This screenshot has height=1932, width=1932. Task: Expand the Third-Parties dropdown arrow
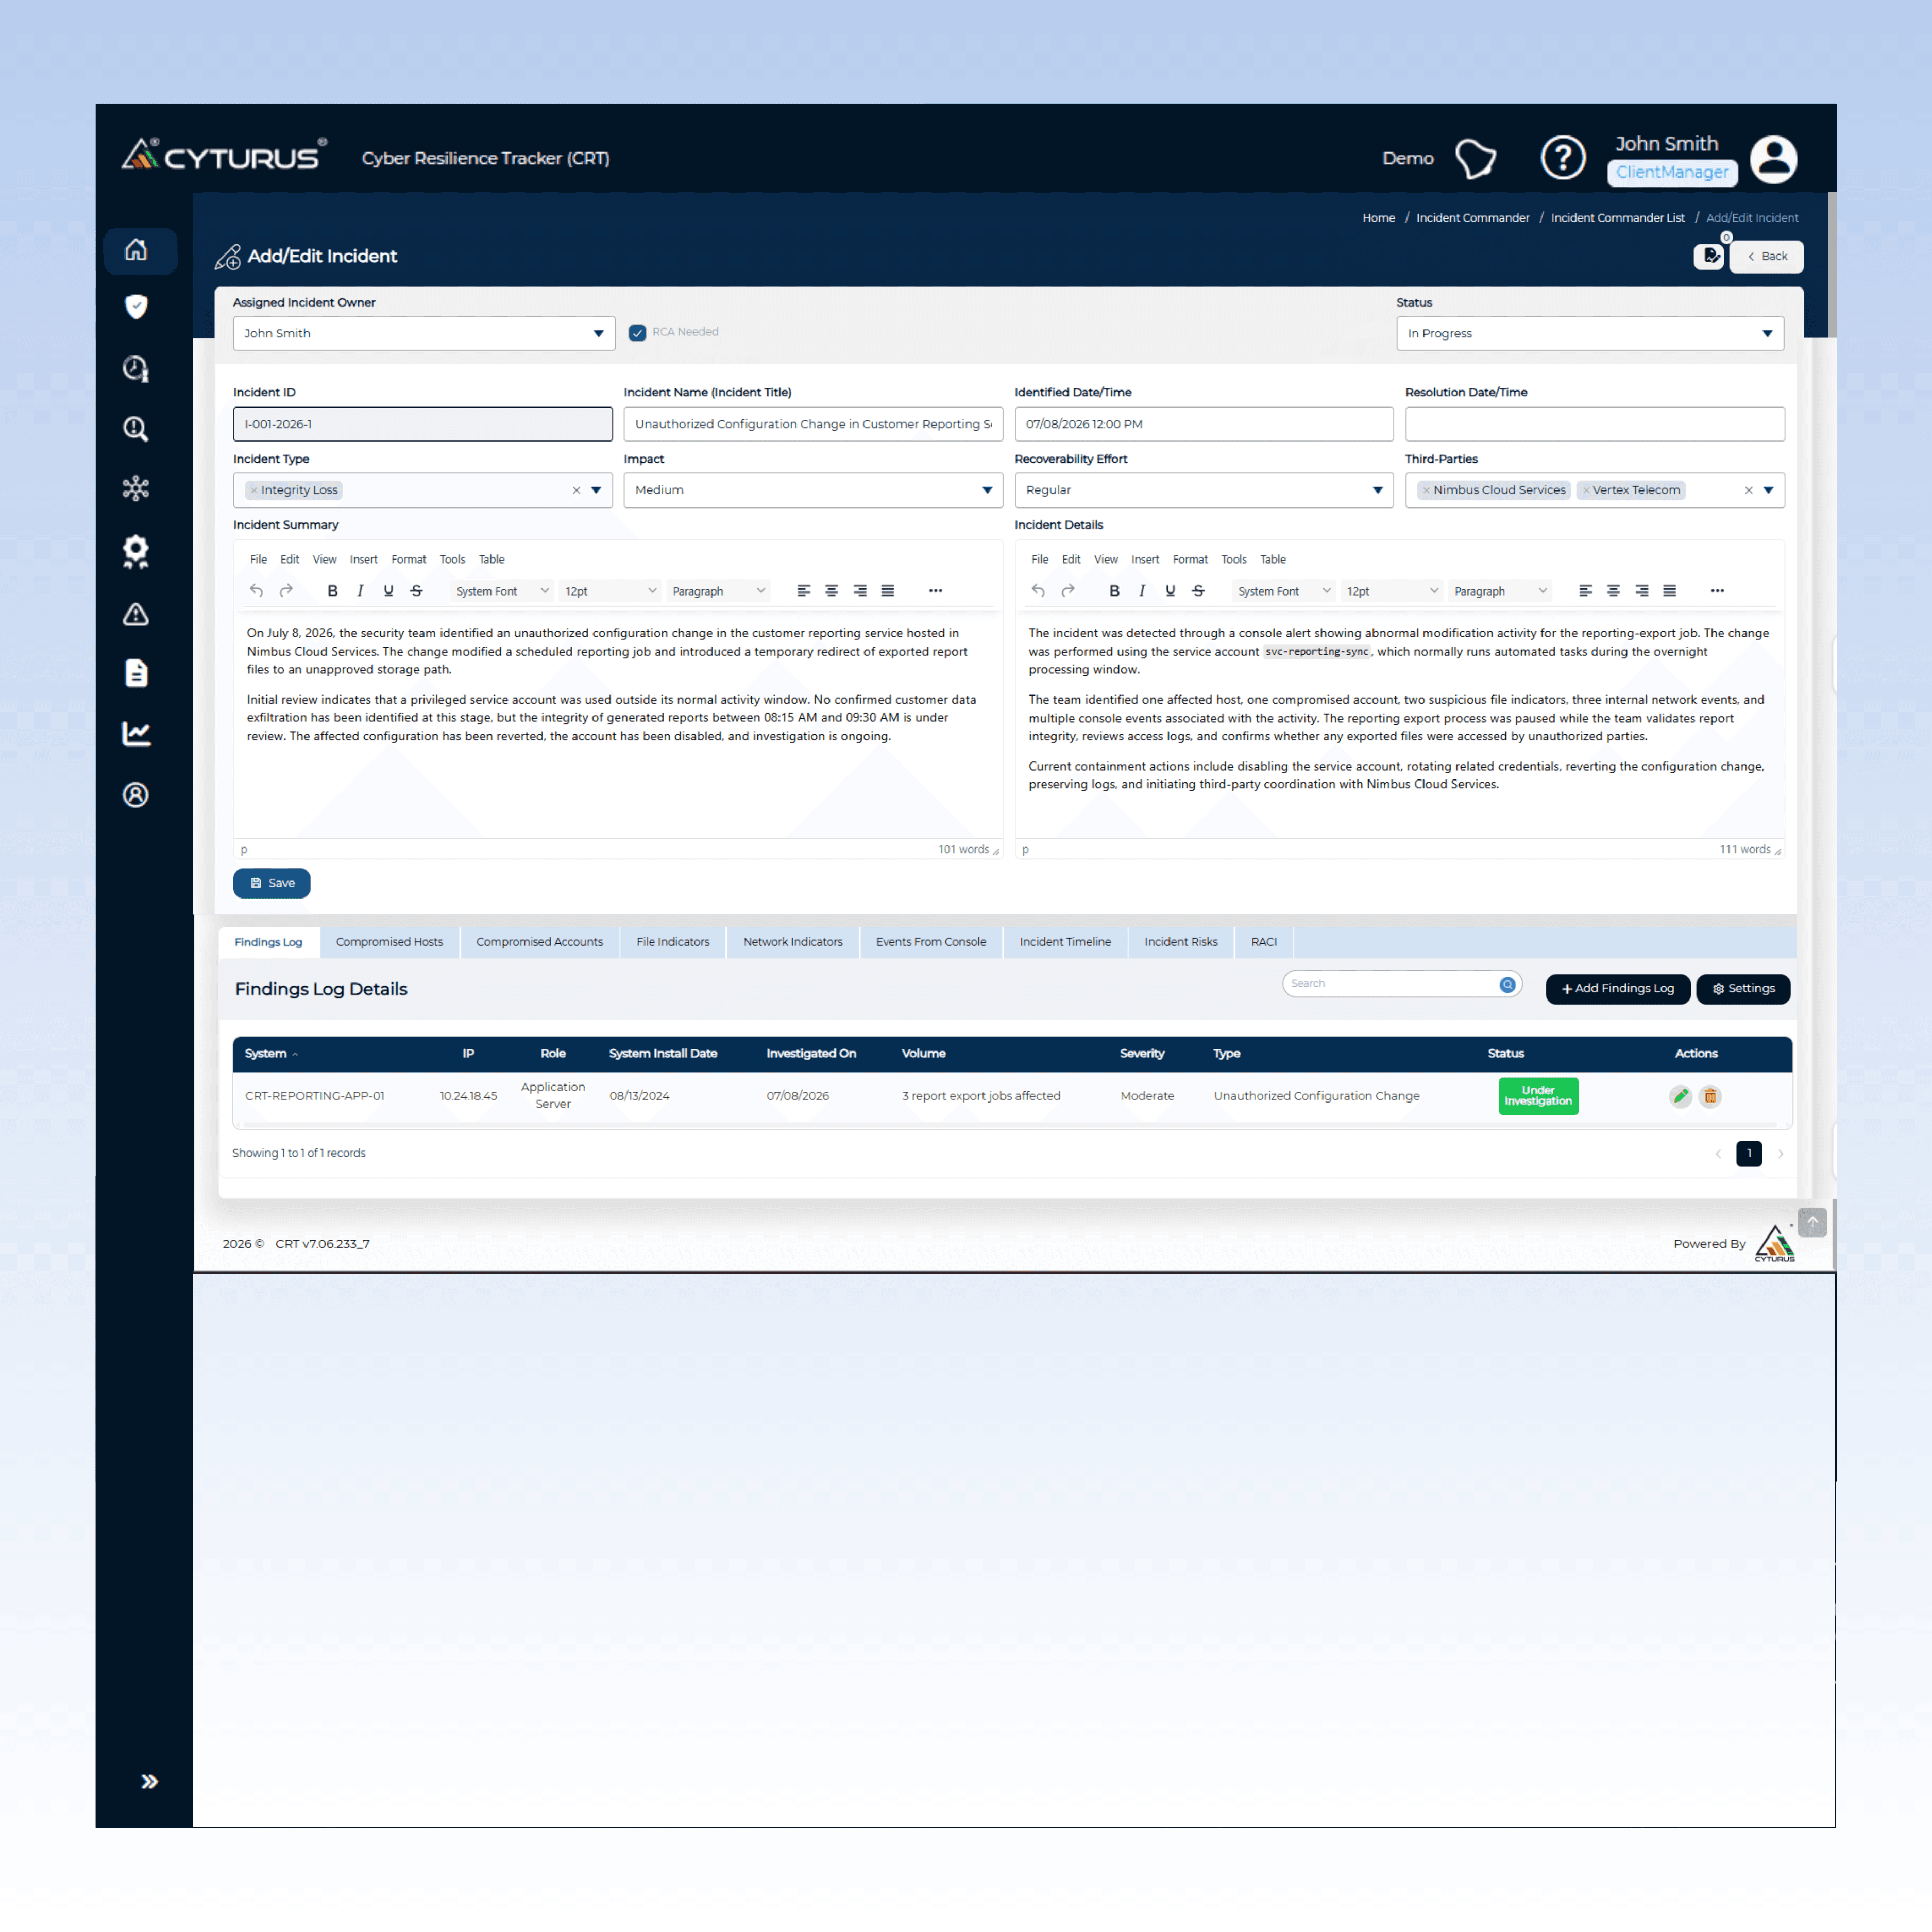click(x=1768, y=490)
